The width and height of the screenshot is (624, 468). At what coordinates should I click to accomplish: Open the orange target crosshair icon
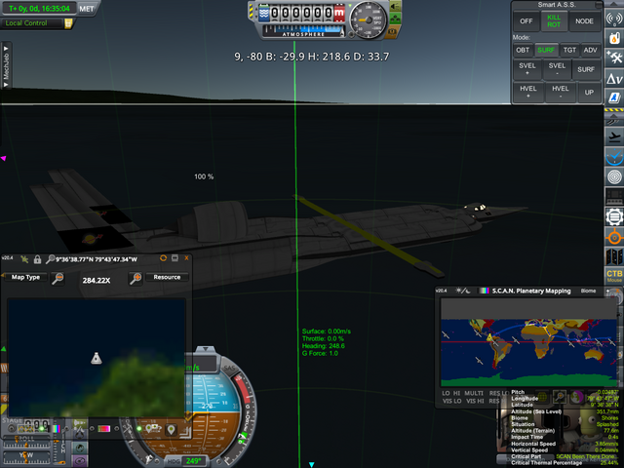coord(614,237)
